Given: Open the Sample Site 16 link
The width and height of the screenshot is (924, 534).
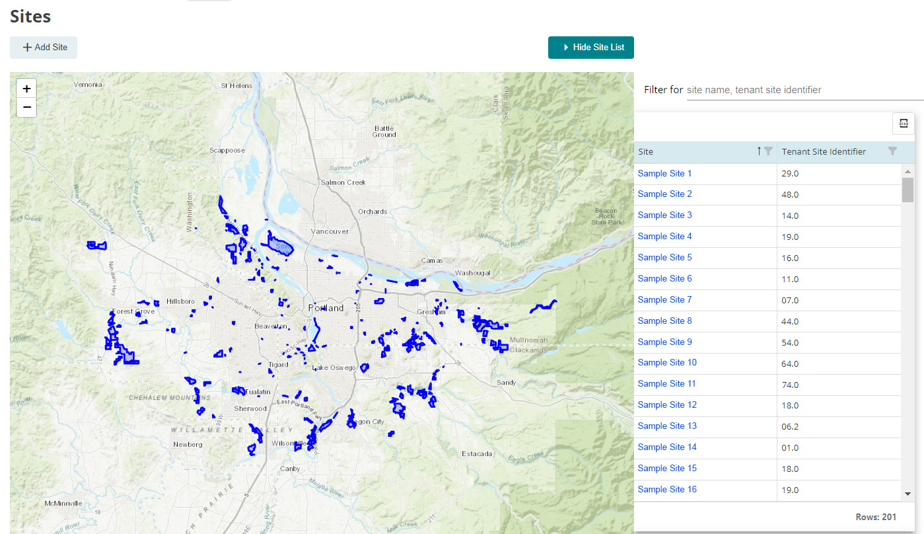Looking at the screenshot, I should tap(667, 490).
